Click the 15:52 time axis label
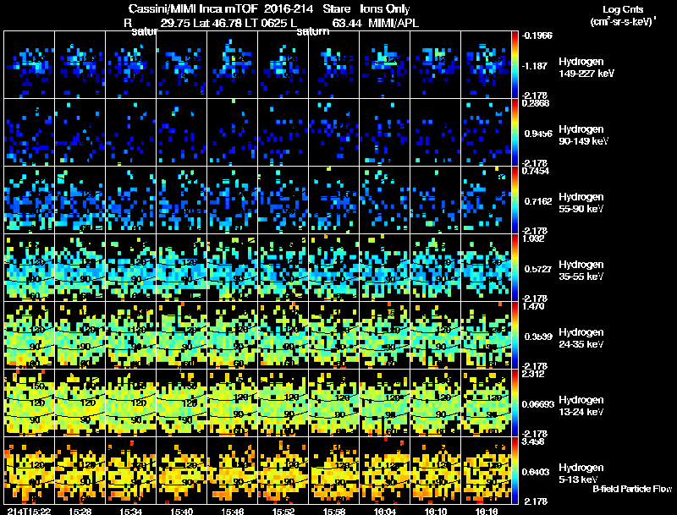 (283, 511)
